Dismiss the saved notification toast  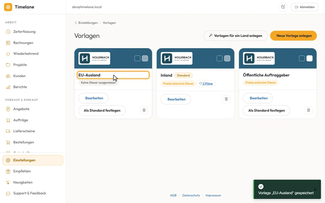click(315, 189)
